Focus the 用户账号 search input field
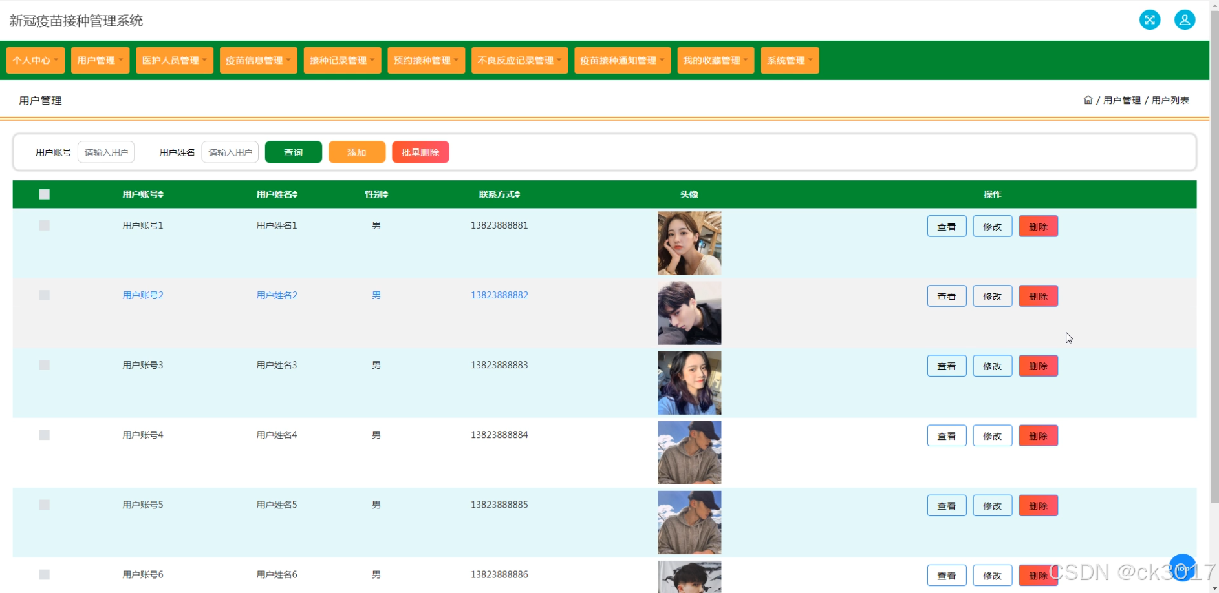Viewport: 1219px width, 593px height. 106,152
